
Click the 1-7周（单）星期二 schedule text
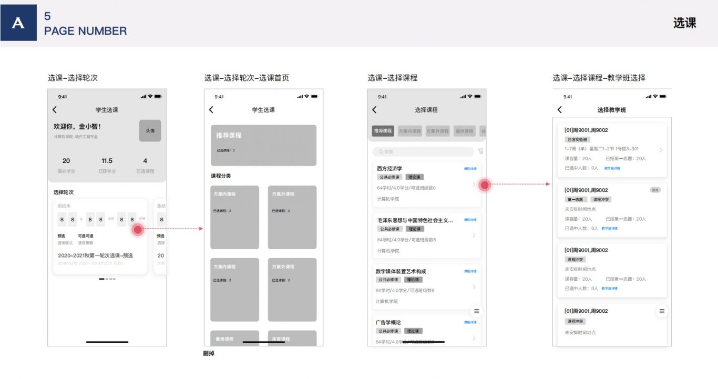(602, 149)
